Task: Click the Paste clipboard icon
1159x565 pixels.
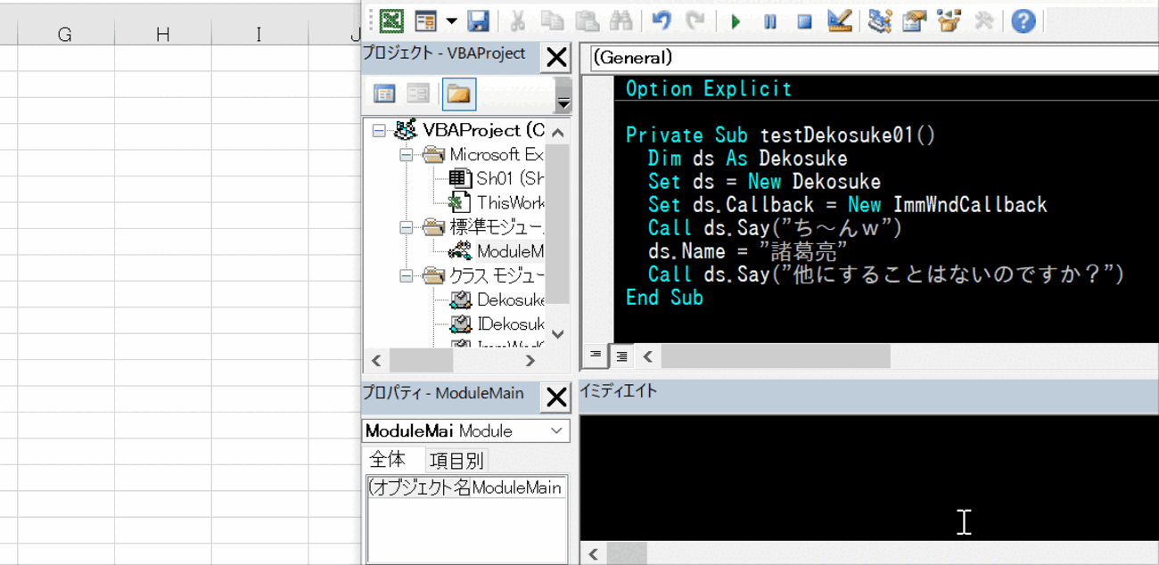Action: 587,20
